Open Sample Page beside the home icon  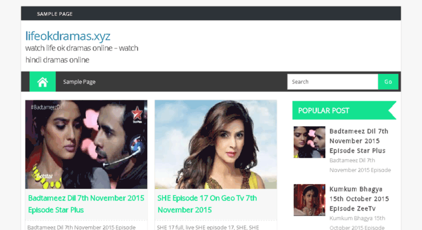click(79, 82)
